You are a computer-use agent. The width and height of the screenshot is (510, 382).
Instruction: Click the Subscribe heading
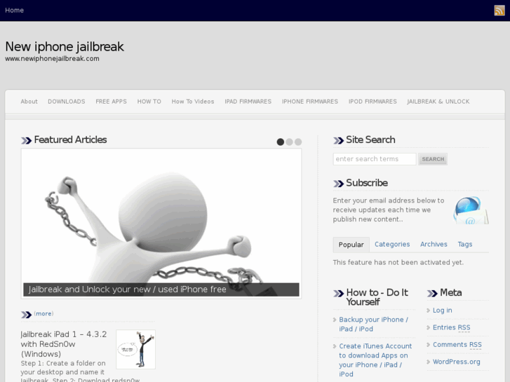(367, 183)
